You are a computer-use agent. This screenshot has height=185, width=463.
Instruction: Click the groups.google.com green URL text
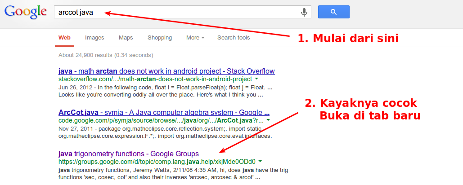[x=157, y=162]
